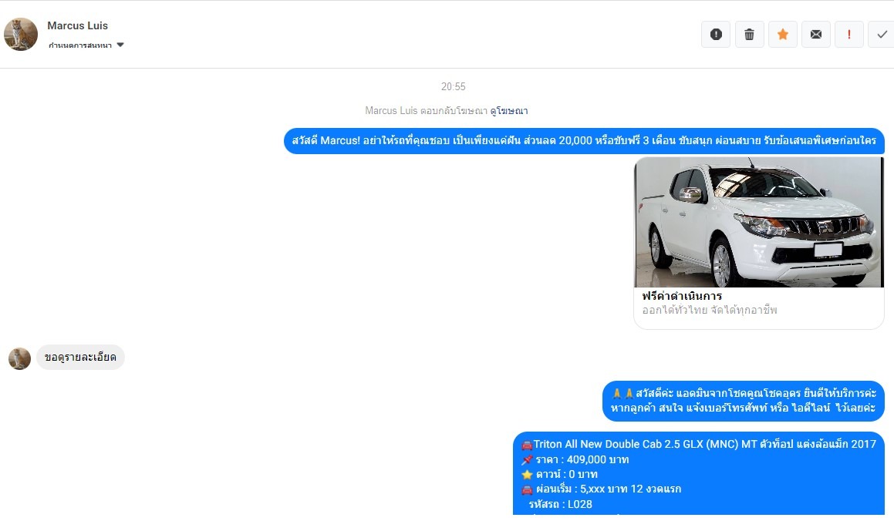
Task: Click ออกได้ทั่วไทย จัดได้ทุกอาชีพ ad subtitle
Action: tap(710, 311)
